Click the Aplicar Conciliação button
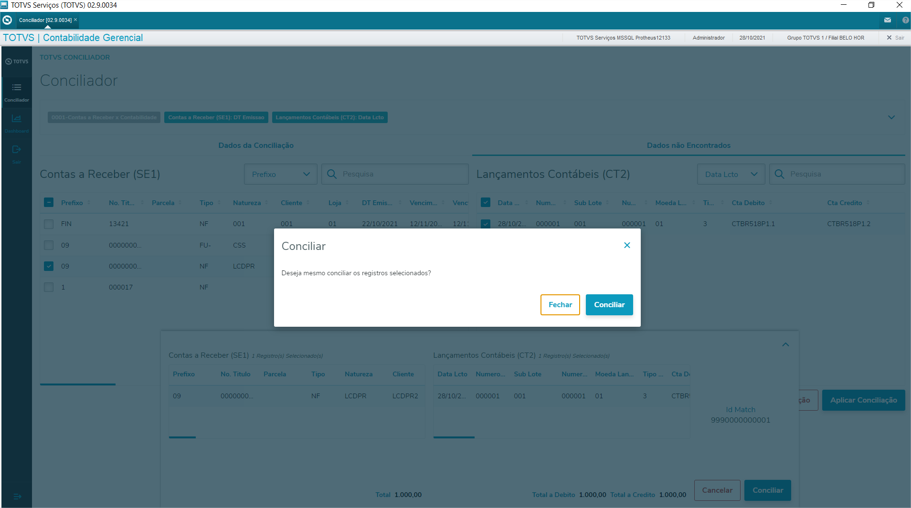Viewport: 911px width, 508px height. tap(863, 400)
